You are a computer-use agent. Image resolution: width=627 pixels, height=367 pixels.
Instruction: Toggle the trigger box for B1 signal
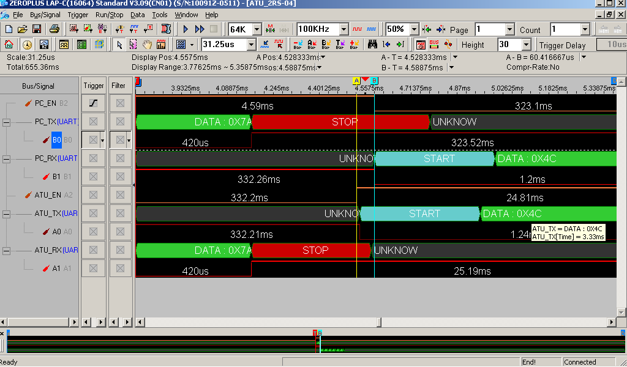pos(93,177)
